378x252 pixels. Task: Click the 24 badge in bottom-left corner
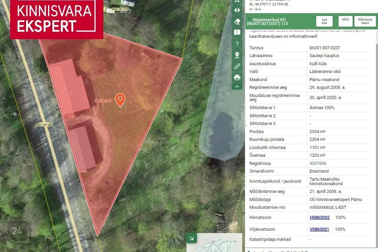coord(17,231)
